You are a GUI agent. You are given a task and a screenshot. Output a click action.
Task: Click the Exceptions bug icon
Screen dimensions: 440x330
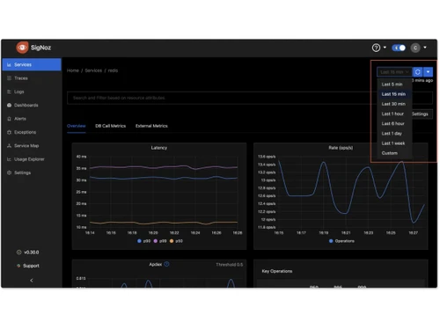coord(9,132)
